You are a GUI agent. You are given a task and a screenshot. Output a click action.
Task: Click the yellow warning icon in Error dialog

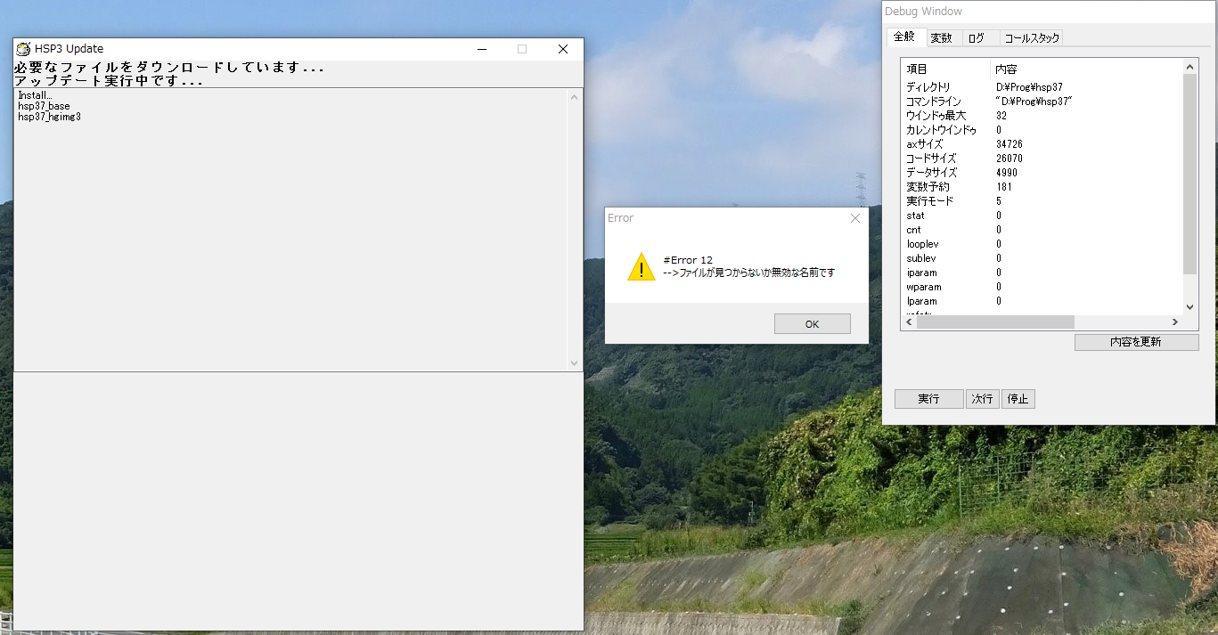click(641, 266)
